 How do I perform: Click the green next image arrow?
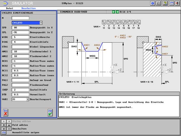117,12
